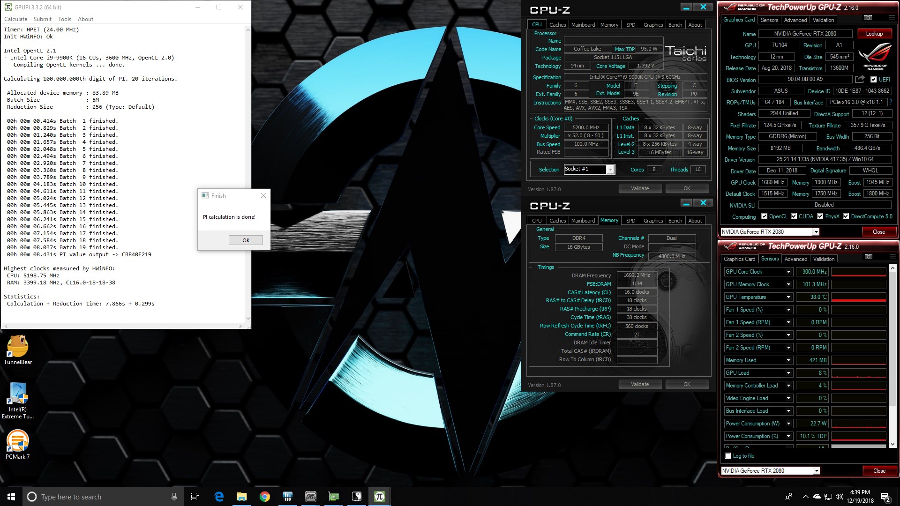The height and width of the screenshot is (506, 900).
Task: Open the Windows Start menu
Action: (x=11, y=497)
